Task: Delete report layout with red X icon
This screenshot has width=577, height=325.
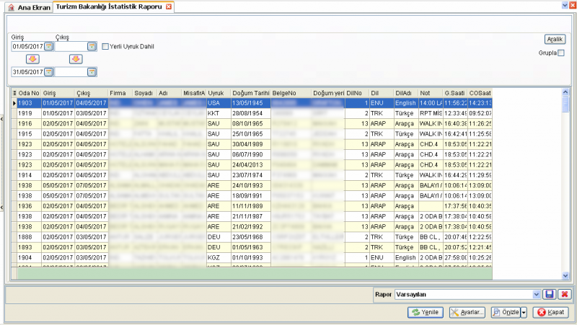Action: point(565,294)
